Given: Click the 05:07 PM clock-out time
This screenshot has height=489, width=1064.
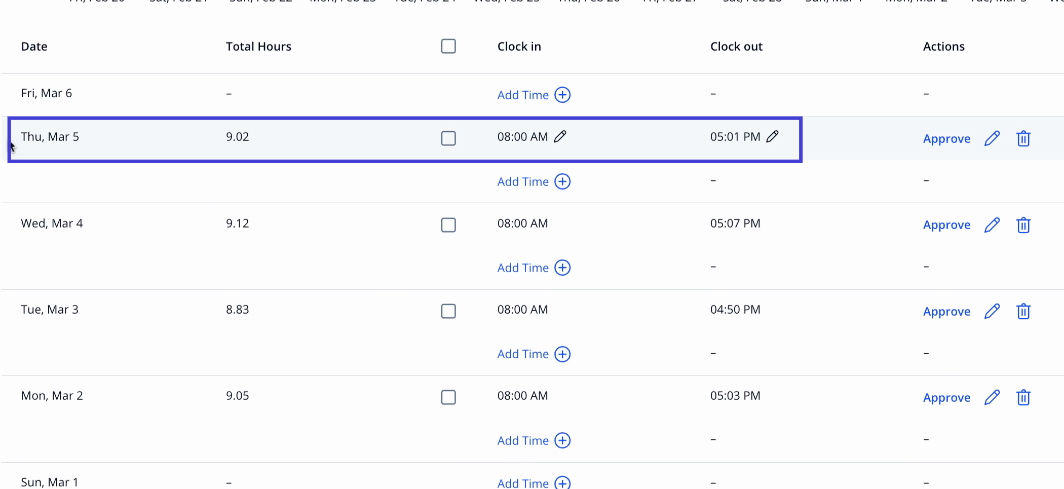Looking at the screenshot, I should pyautogui.click(x=735, y=223).
